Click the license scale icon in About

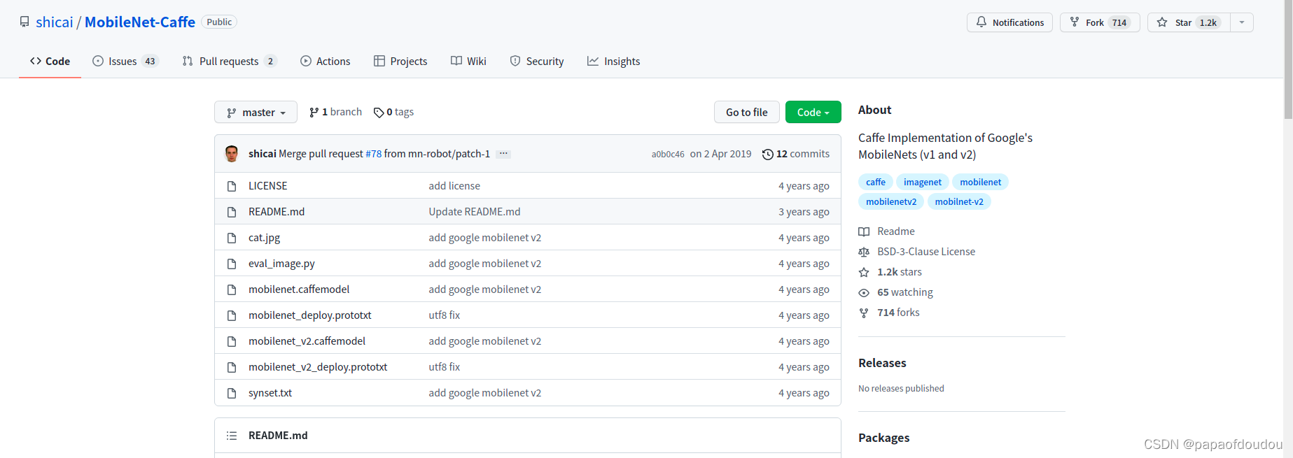[x=864, y=252]
